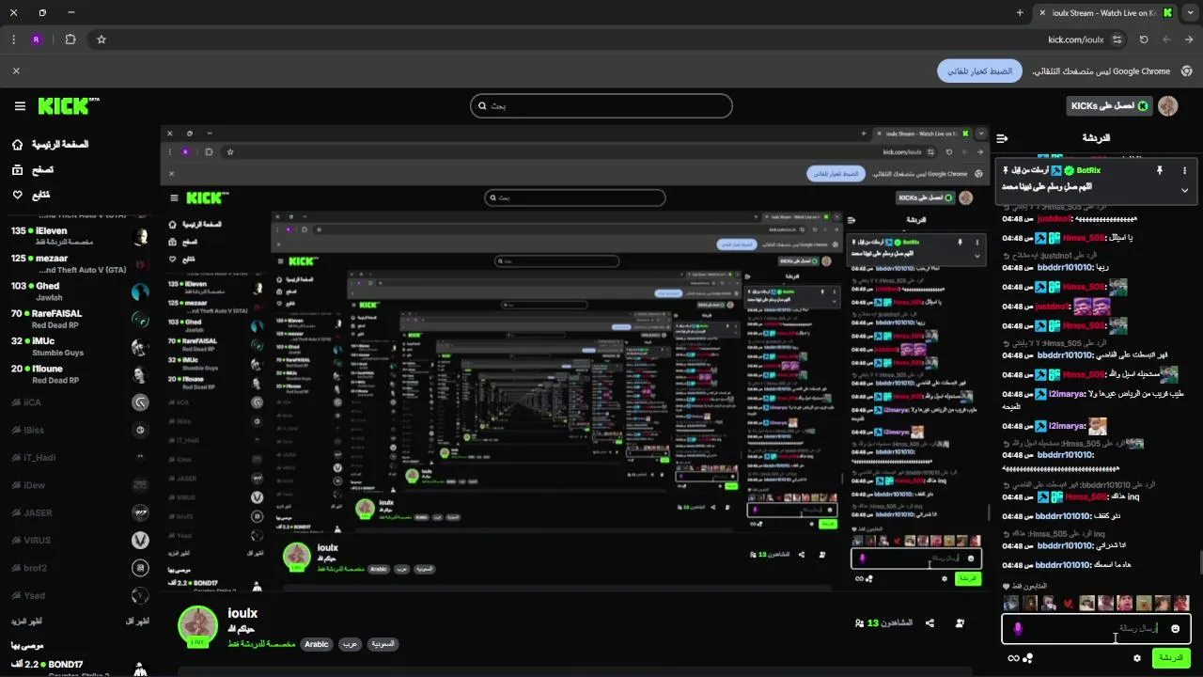Click in the إرسال رسالة message field
Screen dimensions: 1203x677
(1096, 628)
